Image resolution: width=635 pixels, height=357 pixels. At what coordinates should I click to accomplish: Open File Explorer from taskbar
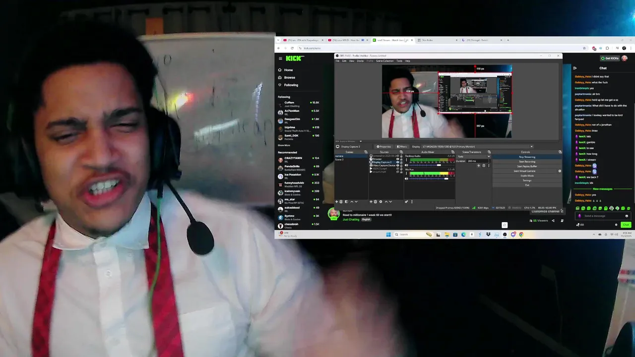pyautogui.click(x=447, y=235)
